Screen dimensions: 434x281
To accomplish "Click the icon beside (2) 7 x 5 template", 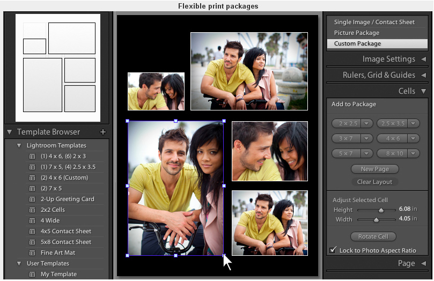I will 32,188.
